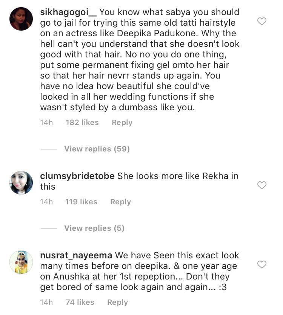
Task: Click 14h timestamp on clumsybridetobe's comment
Action: pos(46,202)
